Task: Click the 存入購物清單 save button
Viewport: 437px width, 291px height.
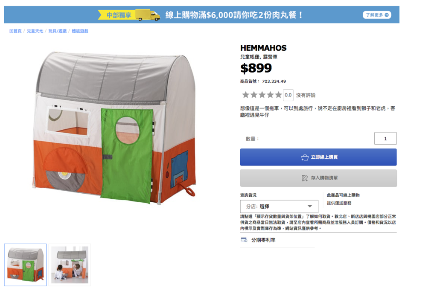Action: (318, 178)
